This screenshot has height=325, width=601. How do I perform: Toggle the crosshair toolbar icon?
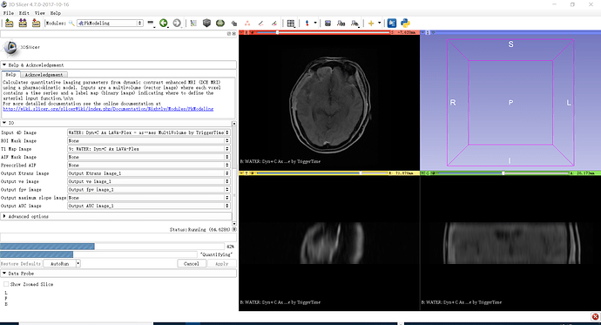point(371,24)
